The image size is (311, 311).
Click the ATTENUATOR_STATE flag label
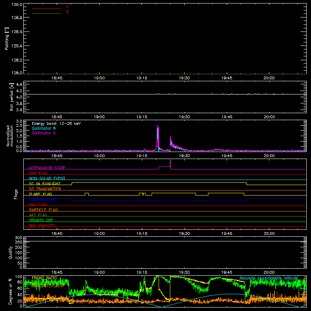coord(47,168)
